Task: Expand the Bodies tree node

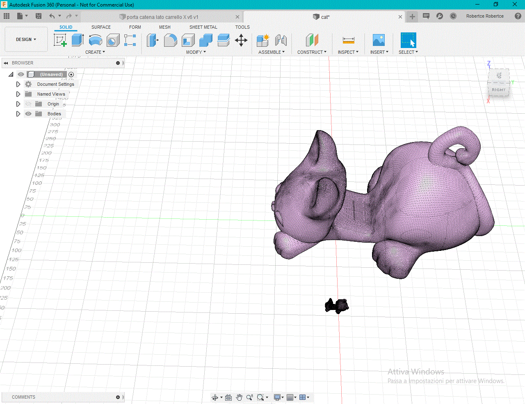Action: [x=18, y=114]
